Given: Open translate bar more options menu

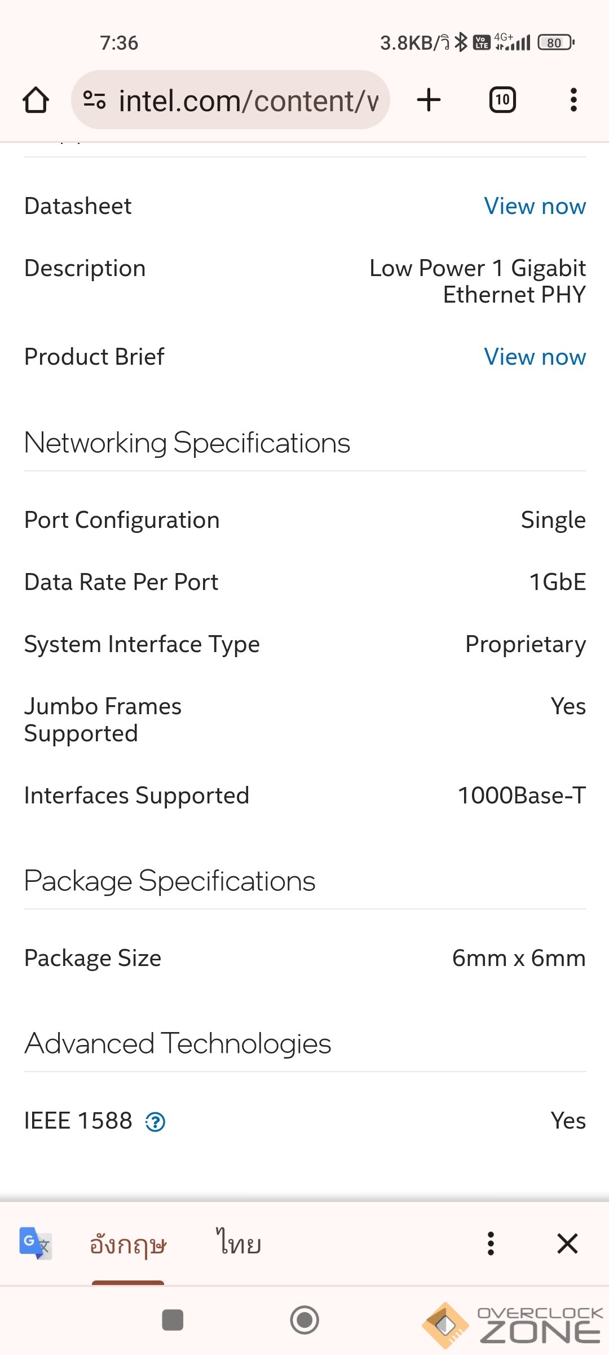Looking at the screenshot, I should (491, 1244).
